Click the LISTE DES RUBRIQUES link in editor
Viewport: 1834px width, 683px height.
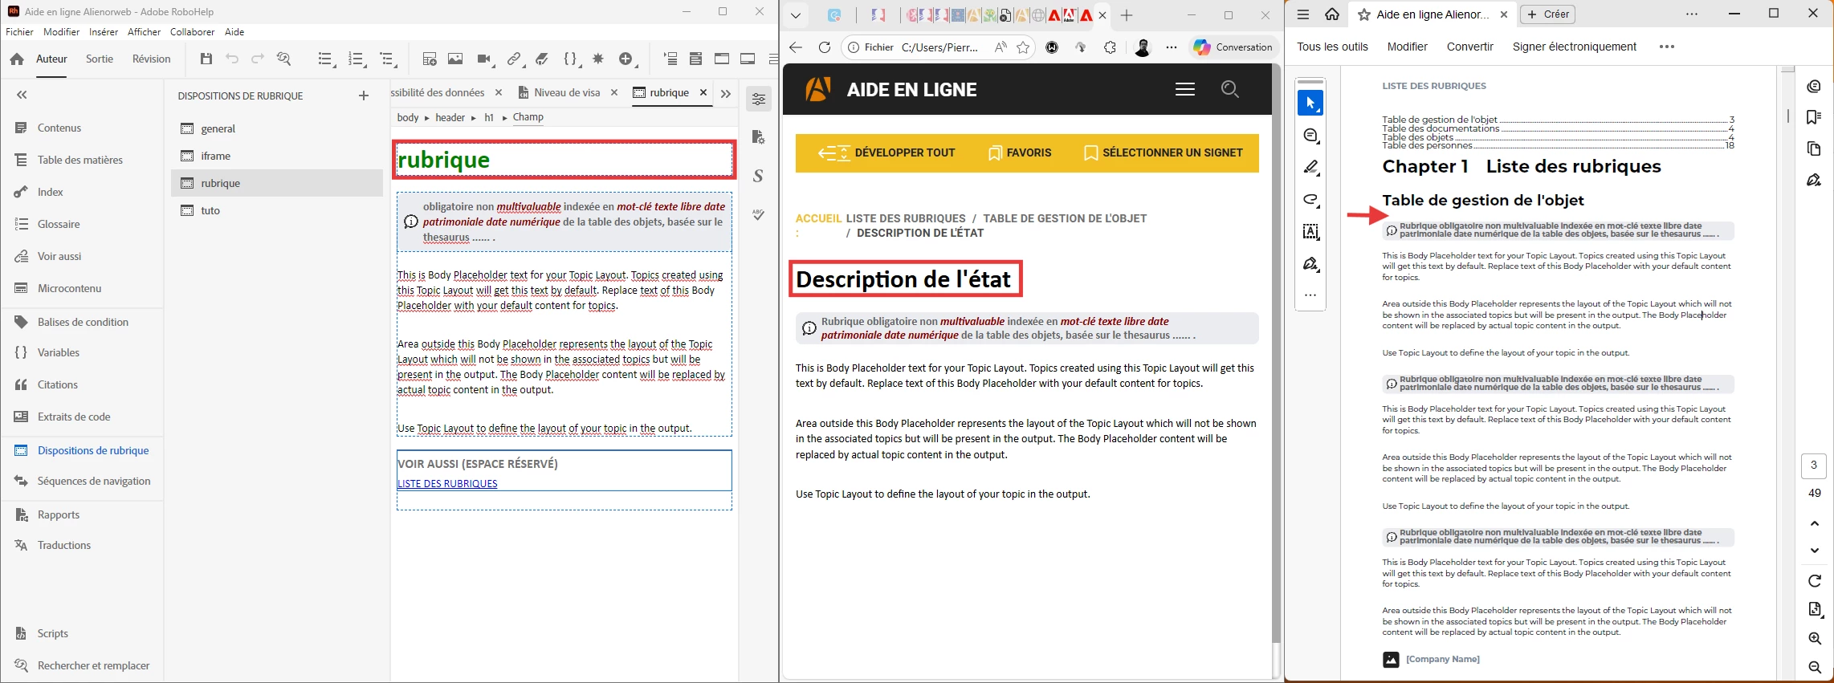pos(447,483)
